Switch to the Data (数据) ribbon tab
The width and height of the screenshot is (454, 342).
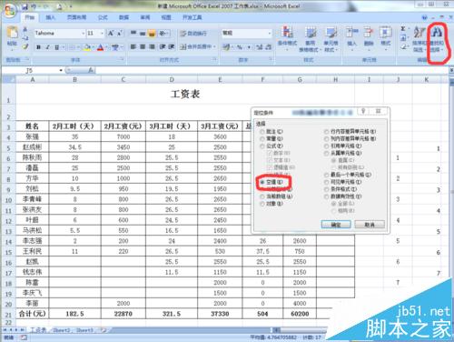pyautogui.click(x=123, y=17)
